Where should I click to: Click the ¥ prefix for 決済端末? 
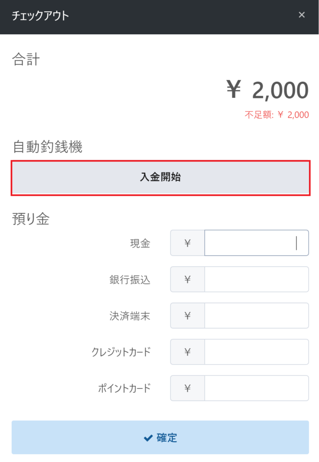click(188, 315)
